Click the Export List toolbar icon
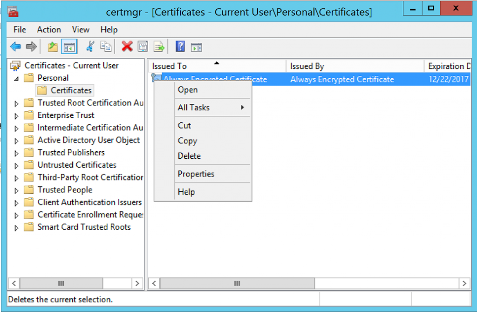Image resolution: width=477 pixels, height=312 pixels. point(159,47)
